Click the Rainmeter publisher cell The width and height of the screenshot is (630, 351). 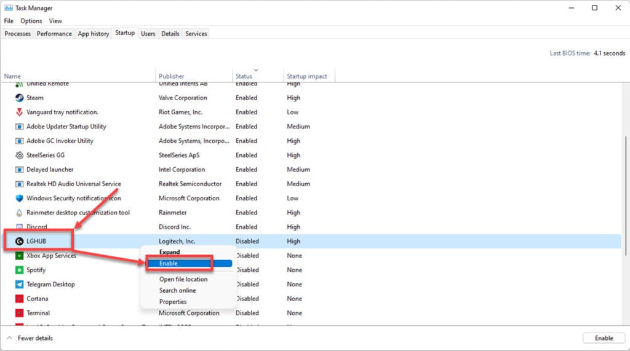pyautogui.click(x=173, y=213)
